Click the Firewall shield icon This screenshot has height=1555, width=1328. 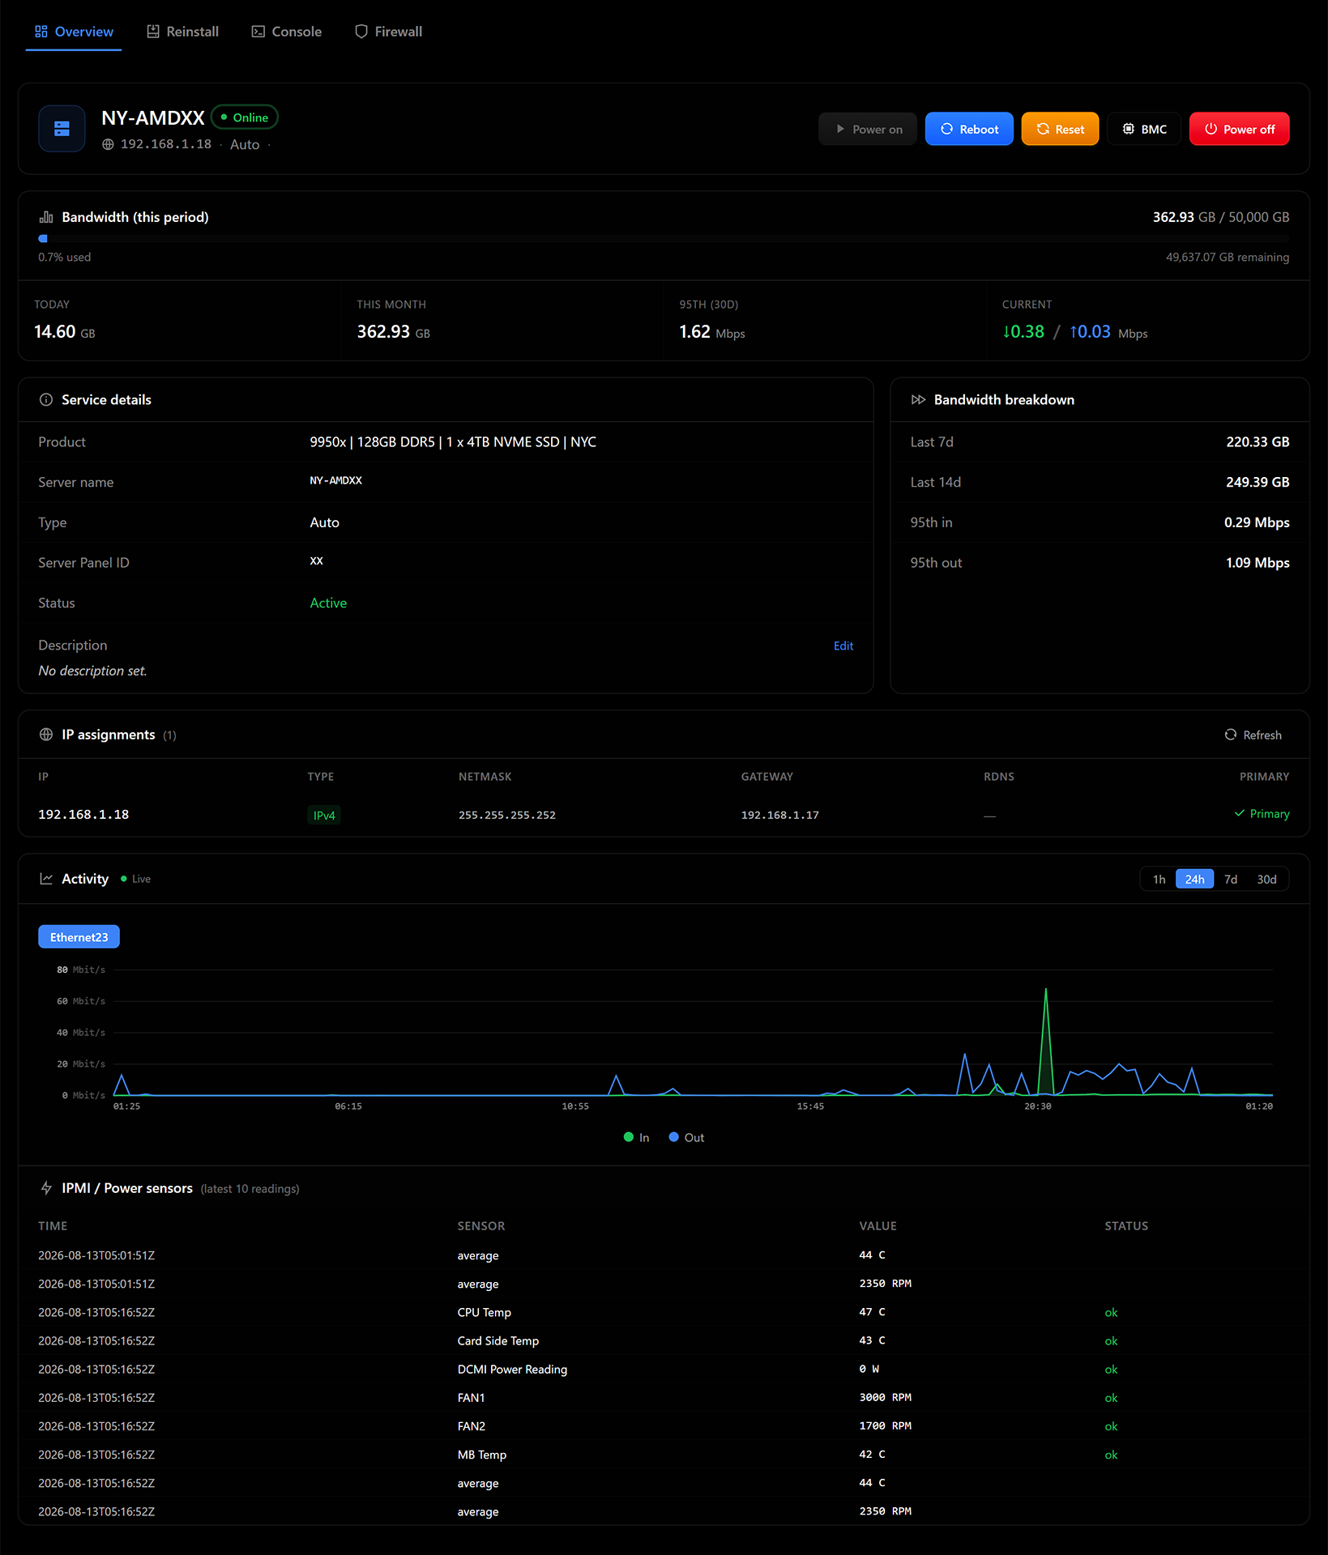tap(361, 32)
